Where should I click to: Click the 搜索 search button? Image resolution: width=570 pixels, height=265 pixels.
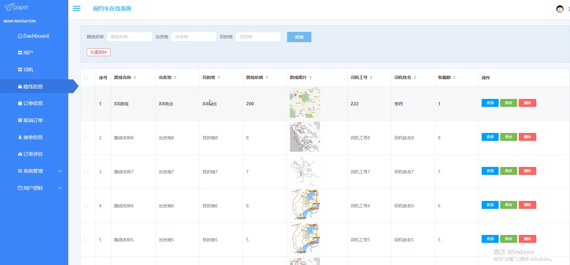299,37
